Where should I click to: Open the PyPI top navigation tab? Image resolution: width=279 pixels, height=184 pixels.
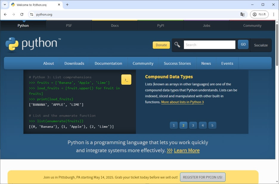pyautogui.click(x=161, y=26)
